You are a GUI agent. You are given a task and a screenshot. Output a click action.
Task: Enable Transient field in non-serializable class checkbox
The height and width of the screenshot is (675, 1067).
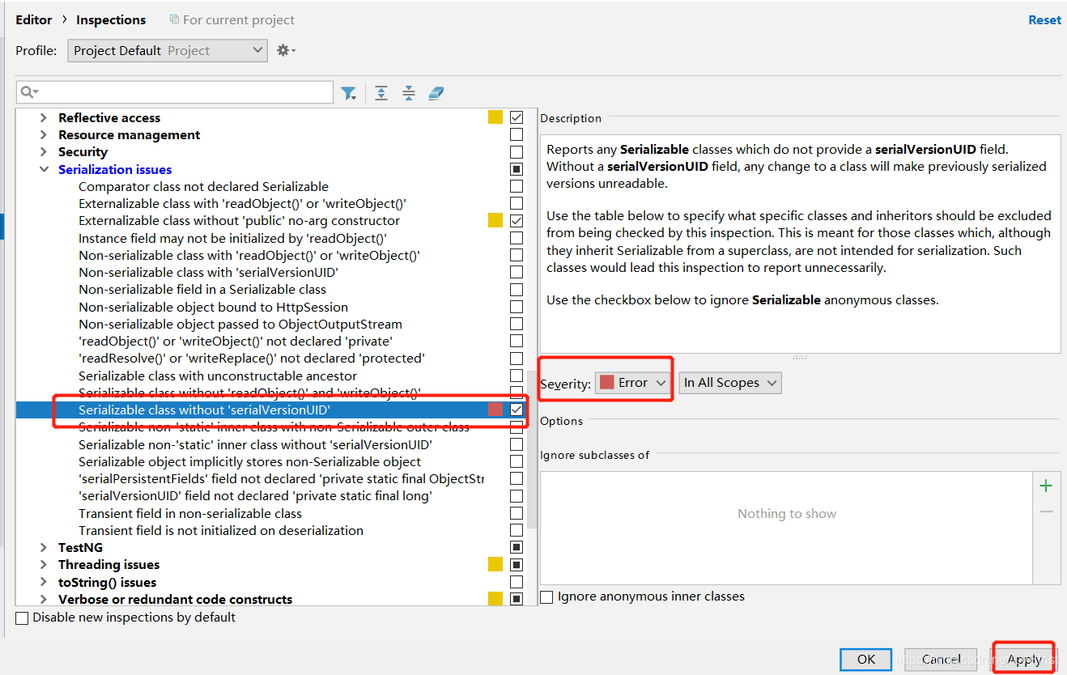pos(516,513)
